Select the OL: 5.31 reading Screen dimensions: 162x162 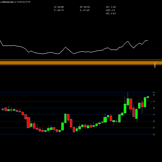coord(111,14)
